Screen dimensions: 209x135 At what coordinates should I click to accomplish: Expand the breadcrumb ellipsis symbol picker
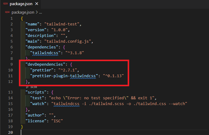pyautogui.click(x=41, y=12)
